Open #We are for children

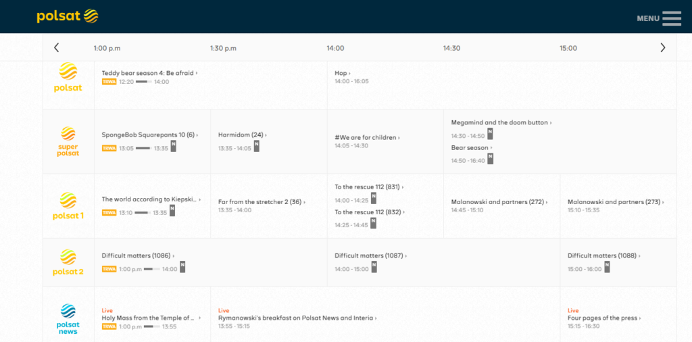[x=367, y=138]
